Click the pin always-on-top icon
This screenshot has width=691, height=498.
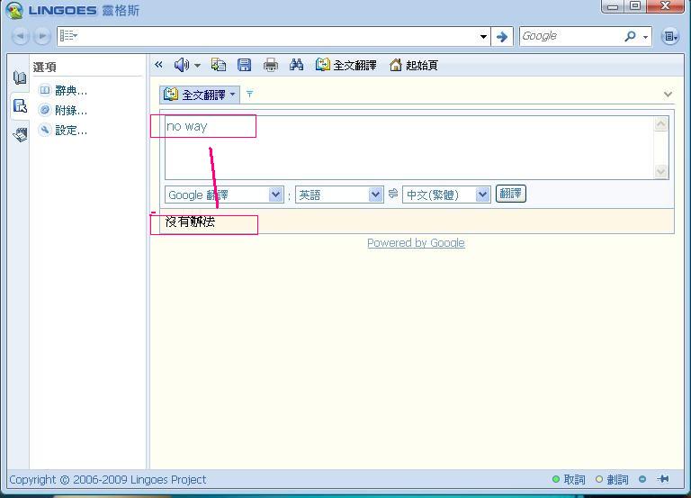tap(663, 478)
